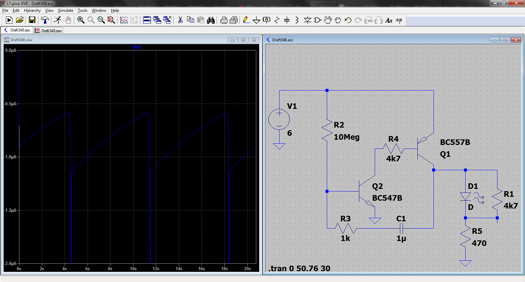The image size is (525, 282).
Task: Click the Zoom to fit icon
Action: click(111, 20)
